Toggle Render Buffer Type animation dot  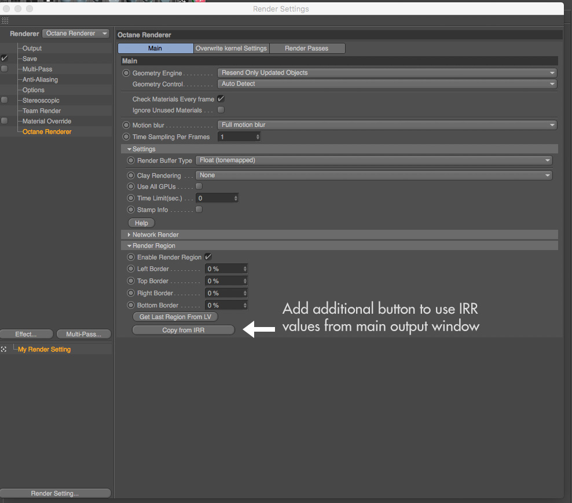pos(131,160)
